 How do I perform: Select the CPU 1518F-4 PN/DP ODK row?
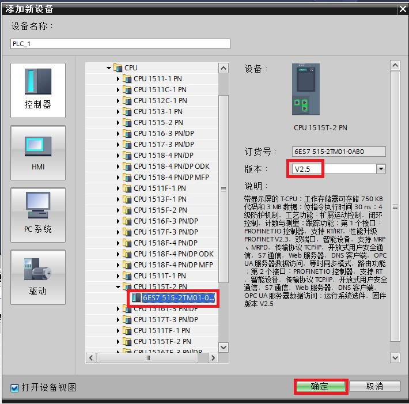(152, 254)
